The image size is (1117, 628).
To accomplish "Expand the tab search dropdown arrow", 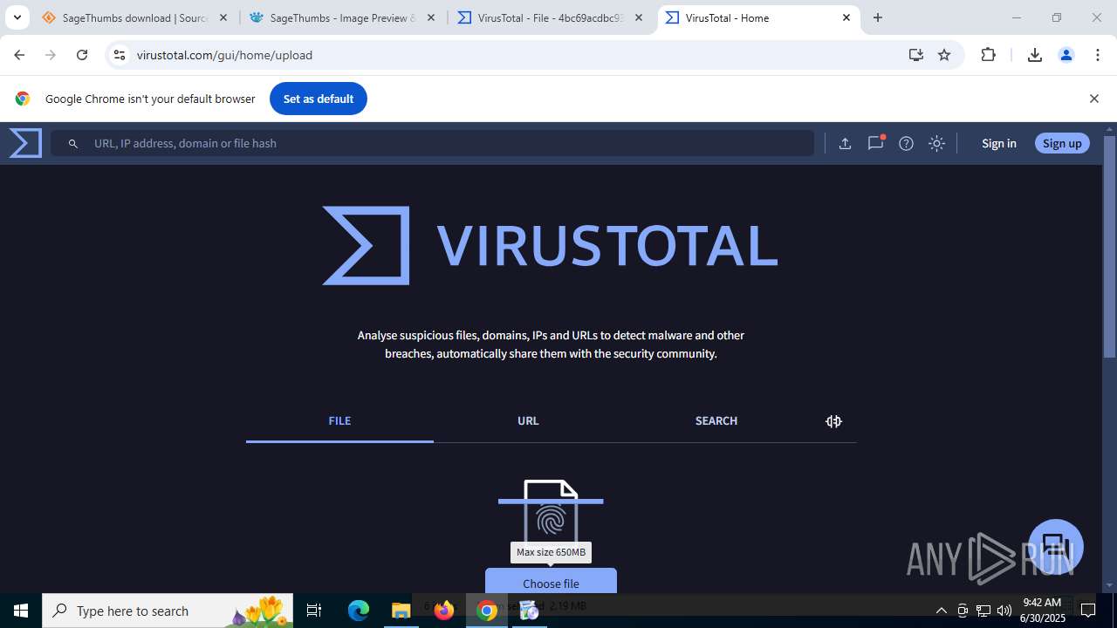I will pyautogui.click(x=17, y=17).
